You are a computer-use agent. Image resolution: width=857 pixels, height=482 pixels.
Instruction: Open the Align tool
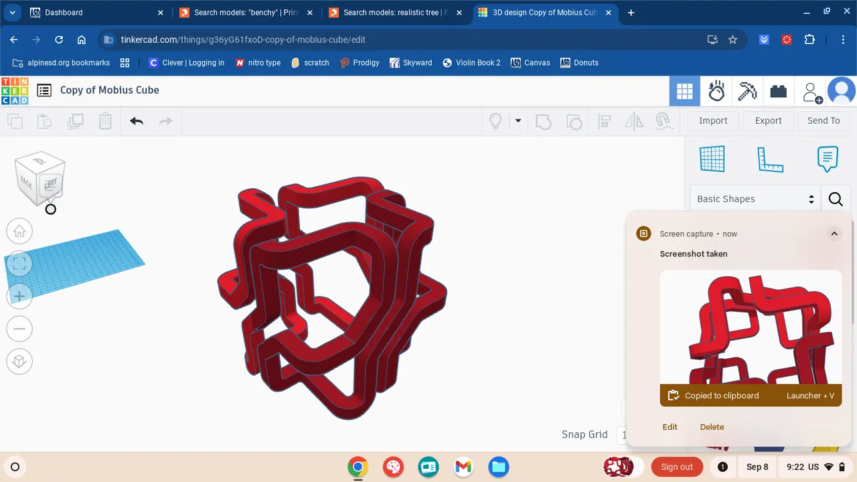(605, 121)
